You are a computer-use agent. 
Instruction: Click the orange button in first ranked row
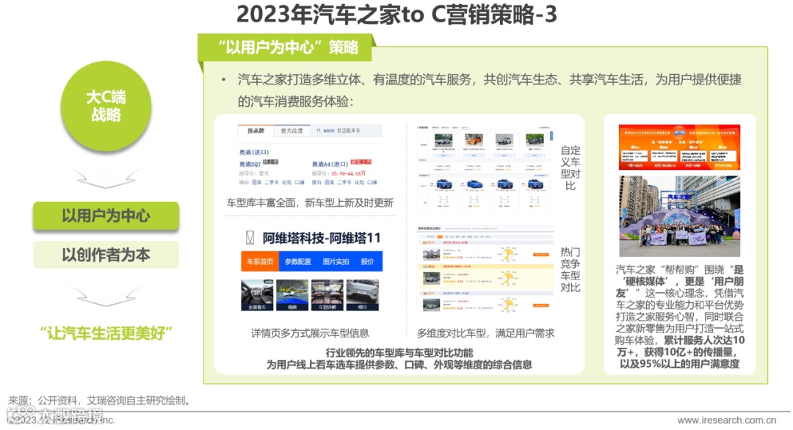[x=540, y=255]
